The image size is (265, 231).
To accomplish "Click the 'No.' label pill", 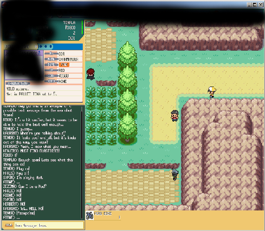I will tap(51, 54).
